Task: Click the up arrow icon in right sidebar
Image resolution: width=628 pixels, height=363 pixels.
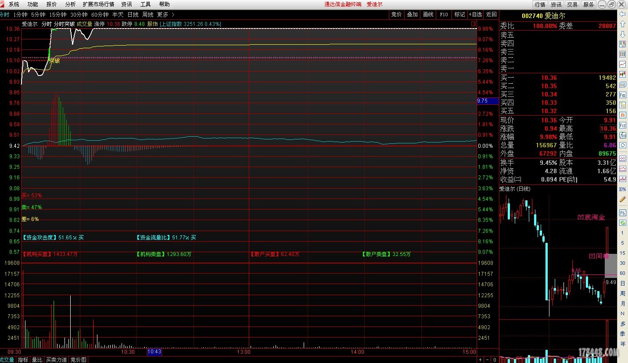Action: [x=622, y=25]
